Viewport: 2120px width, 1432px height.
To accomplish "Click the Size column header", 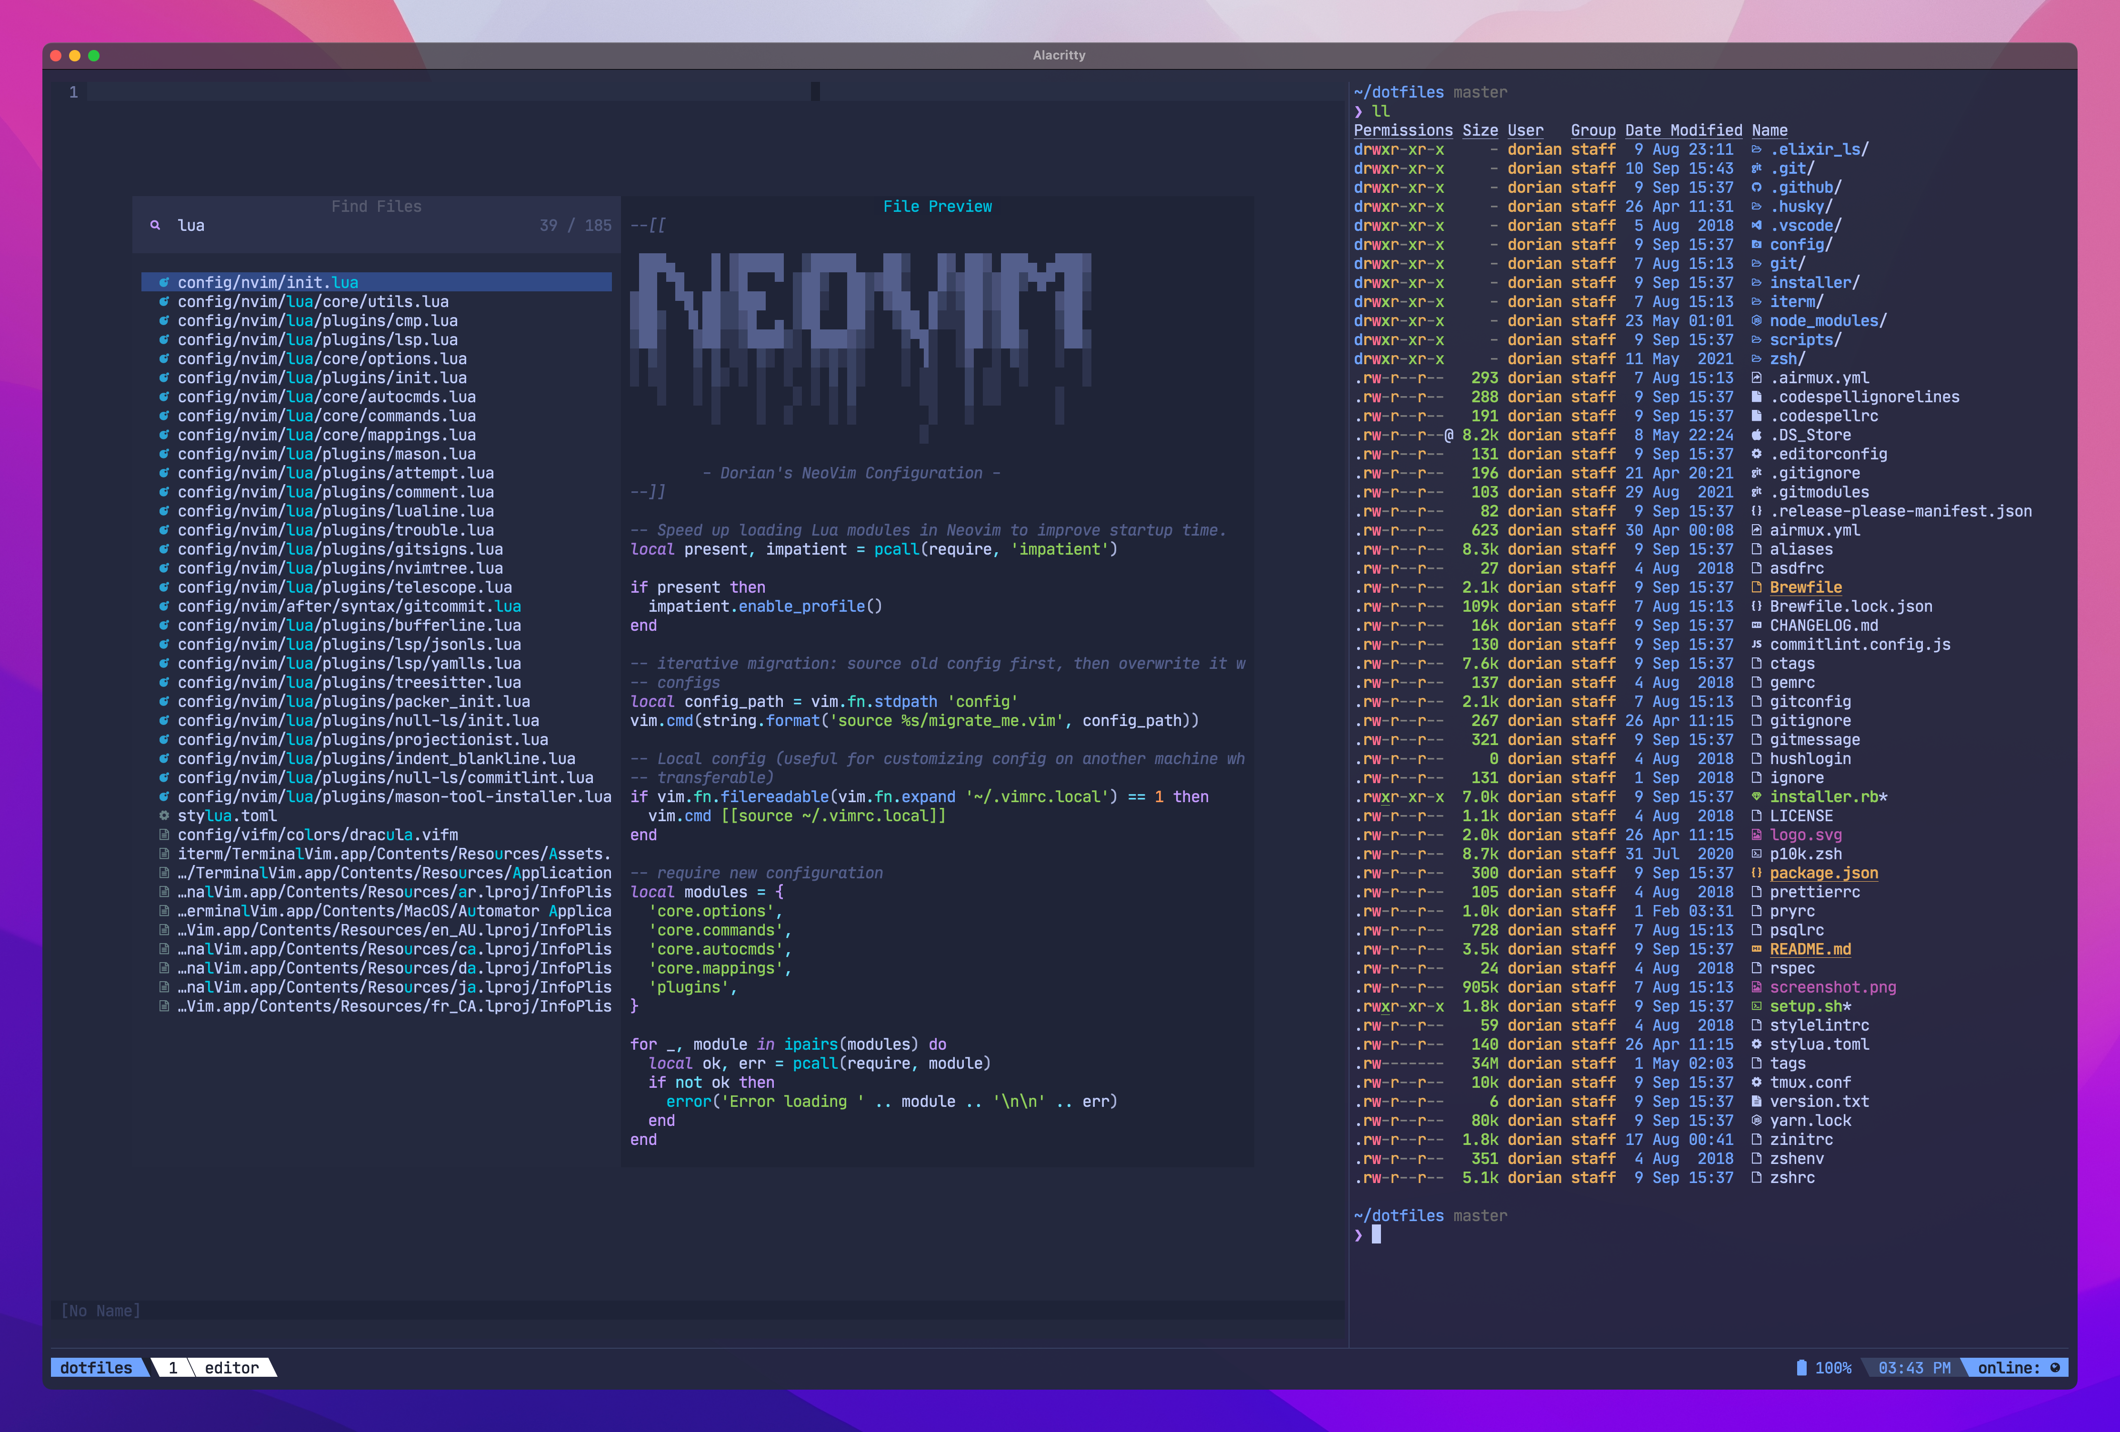I will [1480, 130].
